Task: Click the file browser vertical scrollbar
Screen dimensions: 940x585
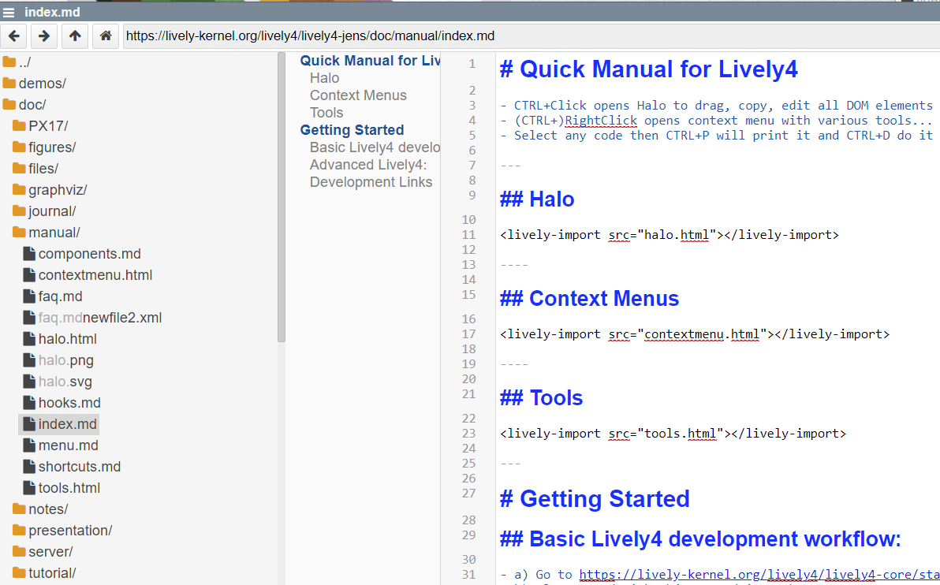Action: pyautogui.click(x=282, y=197)
